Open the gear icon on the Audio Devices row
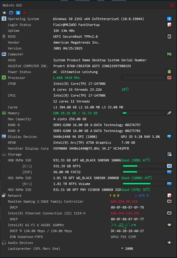The image size is (177, 258). (169, 242)
